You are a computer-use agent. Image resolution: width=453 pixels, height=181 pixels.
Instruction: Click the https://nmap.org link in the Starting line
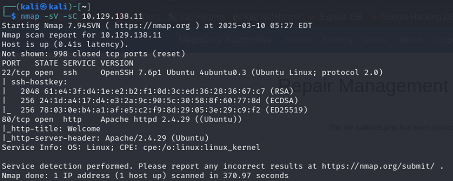pyautogui.click(x=152, y=26)
